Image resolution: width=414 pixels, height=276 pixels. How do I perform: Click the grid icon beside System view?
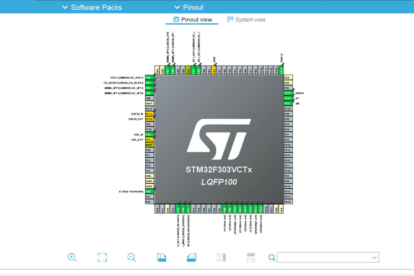click(x=230, y=19)
